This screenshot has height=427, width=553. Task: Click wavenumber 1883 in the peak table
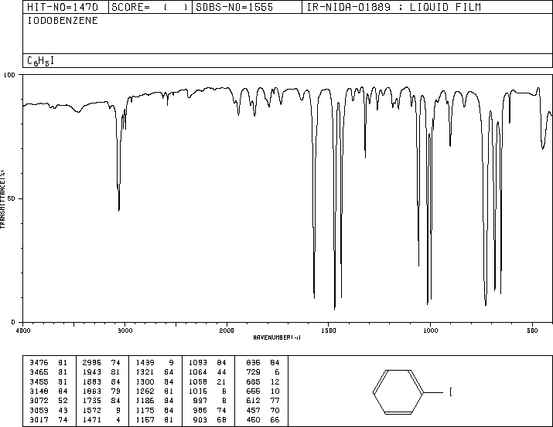tap(92, 381)
